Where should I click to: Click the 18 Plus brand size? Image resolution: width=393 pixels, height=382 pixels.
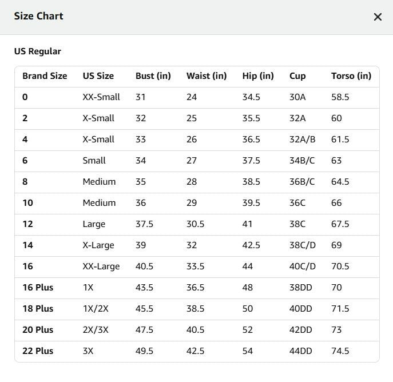pos(38,309)
